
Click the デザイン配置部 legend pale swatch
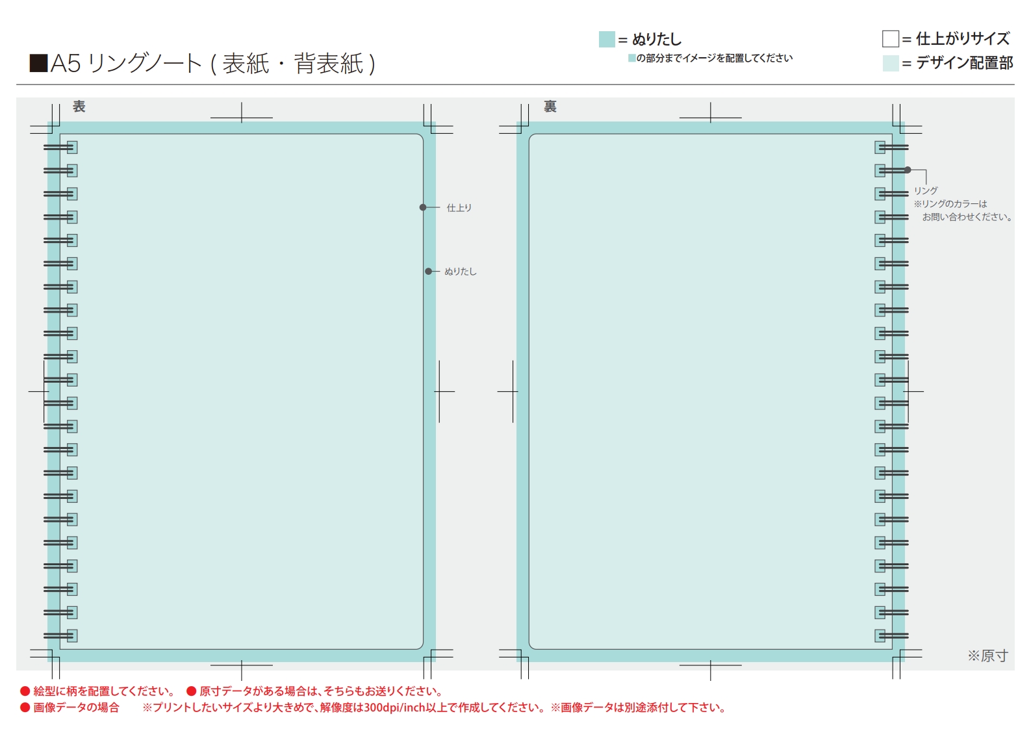tap(890, 64)
